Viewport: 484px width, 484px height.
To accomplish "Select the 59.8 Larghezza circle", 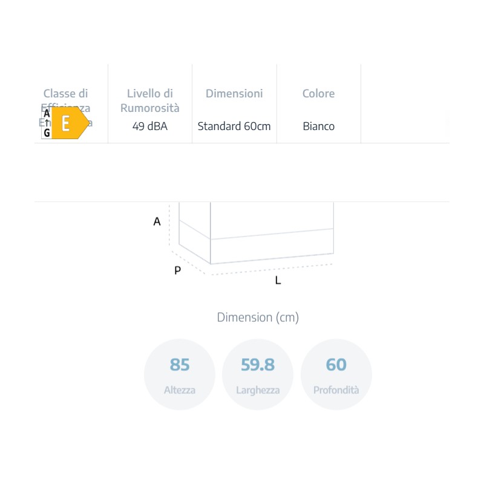I will click(258, 374).
